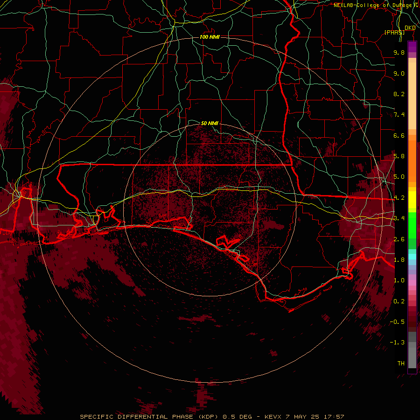Click the 3.4 scale value

(x=399, y=218)
